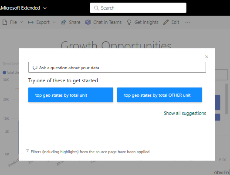Expand the Microsoft Extended workspace dropdown
Viewport: 230px width, 175px height.
click(45, 8)
